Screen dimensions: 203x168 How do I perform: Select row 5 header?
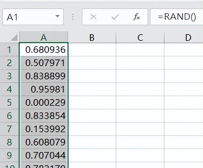click(9, 102)
